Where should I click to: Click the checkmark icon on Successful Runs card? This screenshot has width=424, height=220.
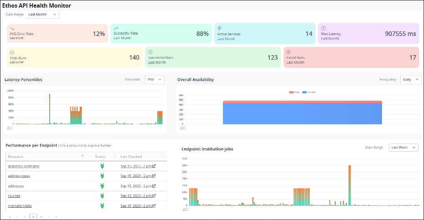tap(150, 52)
